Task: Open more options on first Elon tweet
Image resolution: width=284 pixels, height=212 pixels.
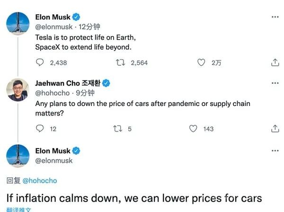Action: point(275,17)
